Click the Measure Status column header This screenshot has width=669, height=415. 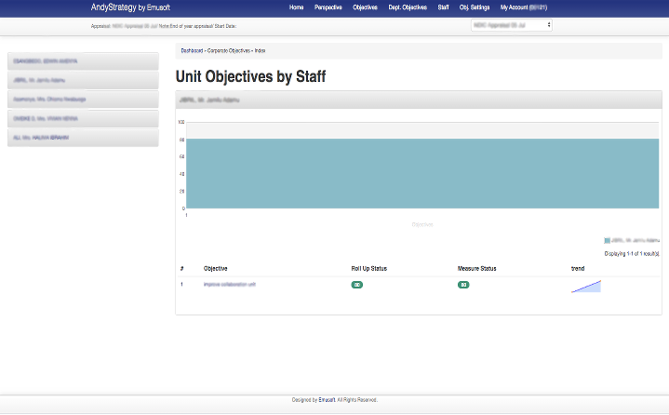(477, 268)
